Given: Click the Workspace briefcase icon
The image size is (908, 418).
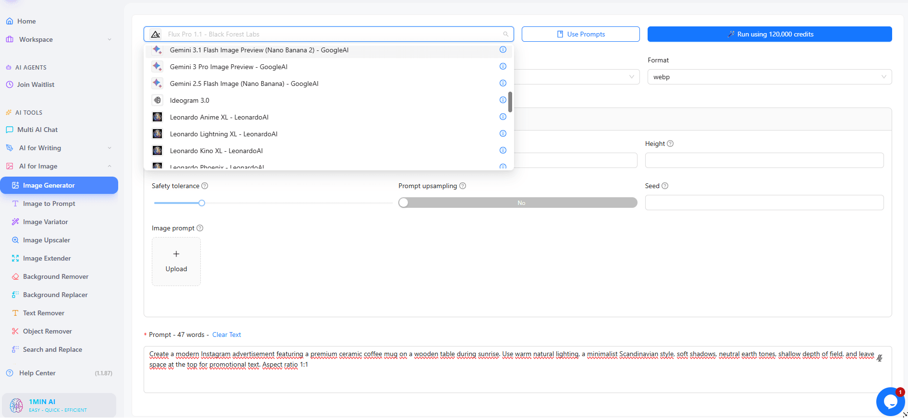Looking at the screenshot, I should pyautogui.click(x=10, y=39).
